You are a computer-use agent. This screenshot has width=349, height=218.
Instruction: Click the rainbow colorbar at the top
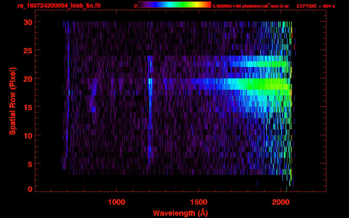[x=174, y=5]
